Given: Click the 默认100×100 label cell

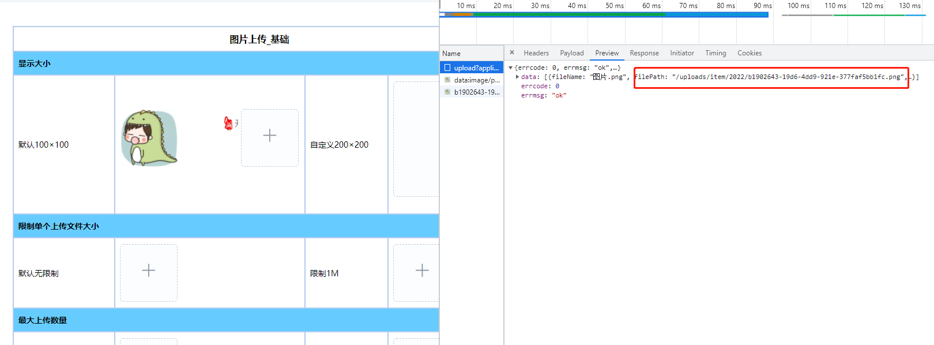Looking at the screenshot, I should [x=64, y=144].
